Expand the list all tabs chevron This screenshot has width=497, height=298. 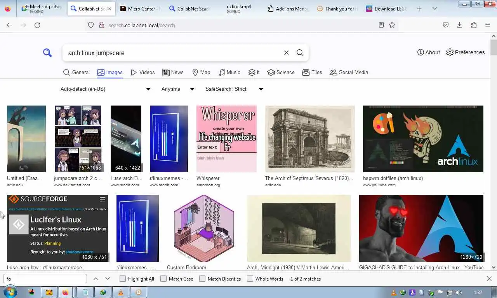point(435,9)
